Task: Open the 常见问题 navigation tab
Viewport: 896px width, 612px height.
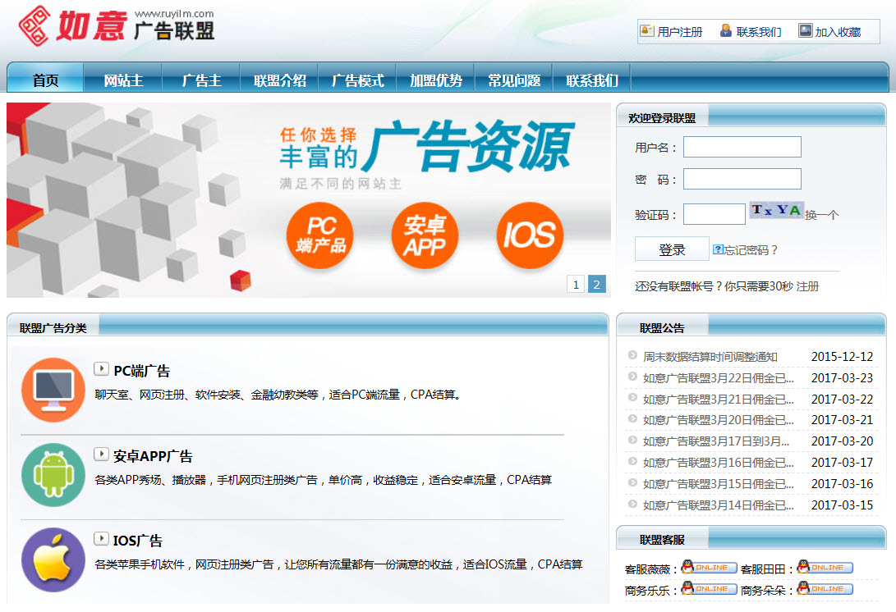Action: pos(514,80)
